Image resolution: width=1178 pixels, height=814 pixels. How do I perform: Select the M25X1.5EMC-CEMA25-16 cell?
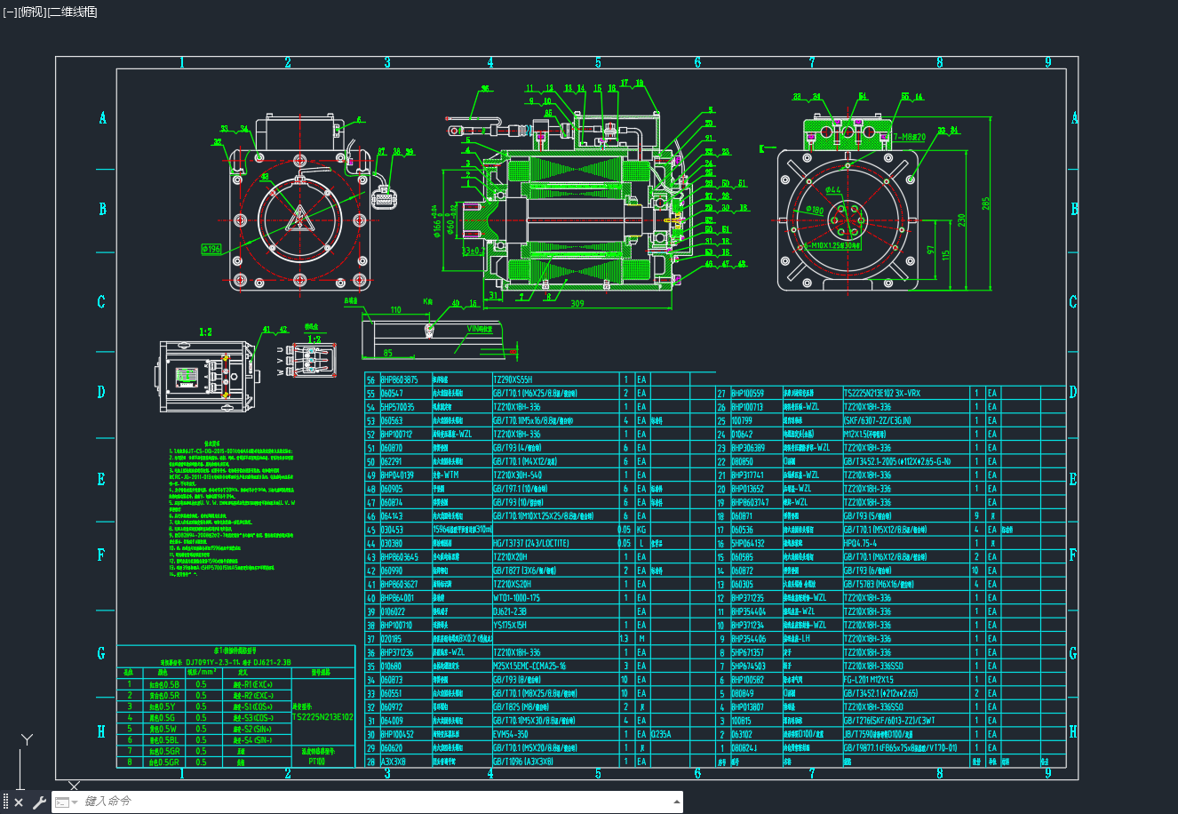(529, 666)
